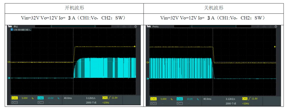This screenshot has width=285, height=109.
Task: Open the 10.0V CH2 scale on left scope
Action: point(50,98)
